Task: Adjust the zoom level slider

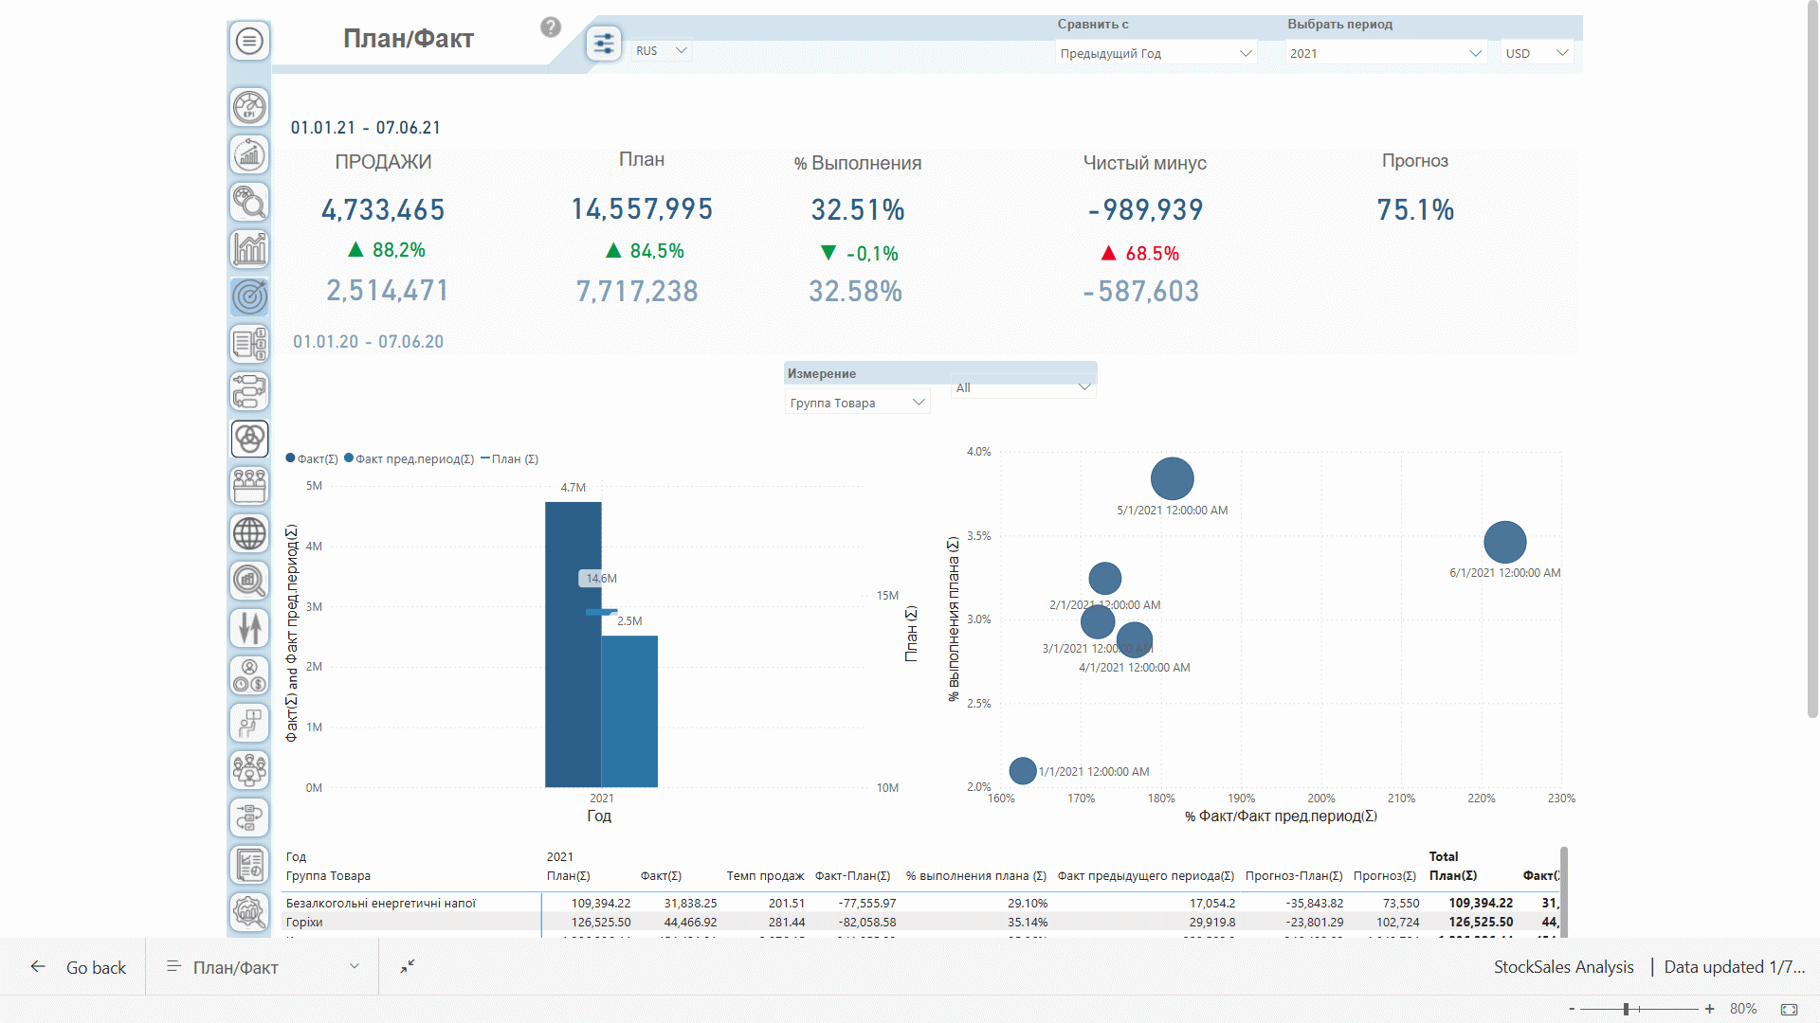Action: [x=1626, y=1009]
